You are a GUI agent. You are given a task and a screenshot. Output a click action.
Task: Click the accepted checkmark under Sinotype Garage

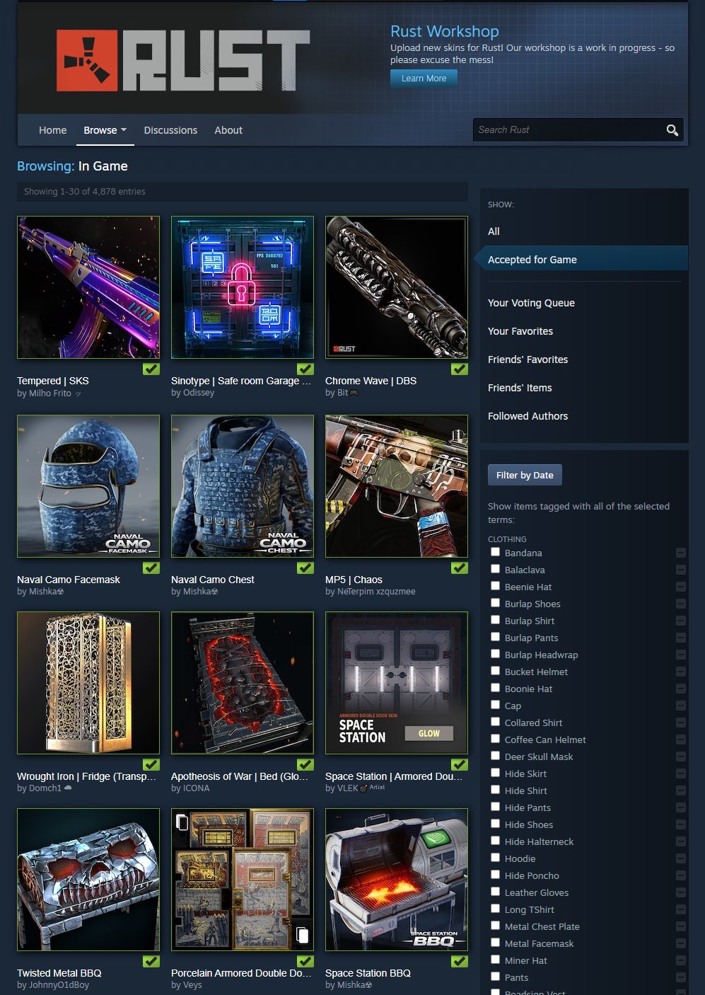[305, 369]
